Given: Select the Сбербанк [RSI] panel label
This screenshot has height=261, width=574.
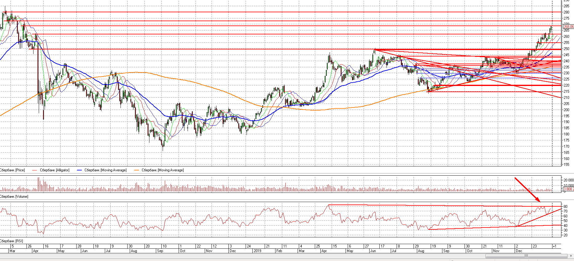Looking at the screenshot, I should [x=11, y=241].
